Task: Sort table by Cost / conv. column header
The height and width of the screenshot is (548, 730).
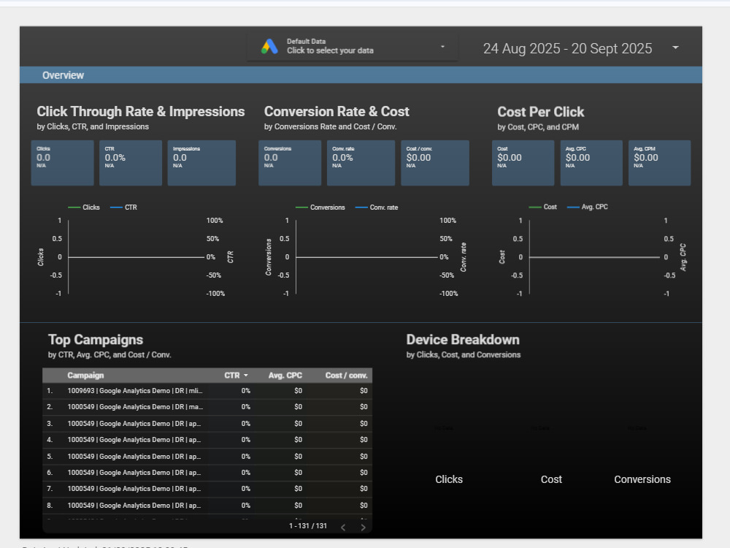Action: (346, 375)
